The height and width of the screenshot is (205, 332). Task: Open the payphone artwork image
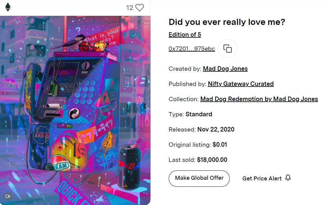pyautogui.click(x=75, y=110)
